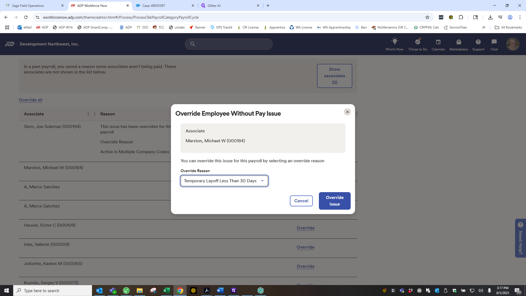Image resolution: width=526 pixels, height=296 pixels.
Task: Open the ADP SmartComp bookmark
Action: tap(95, 27)
